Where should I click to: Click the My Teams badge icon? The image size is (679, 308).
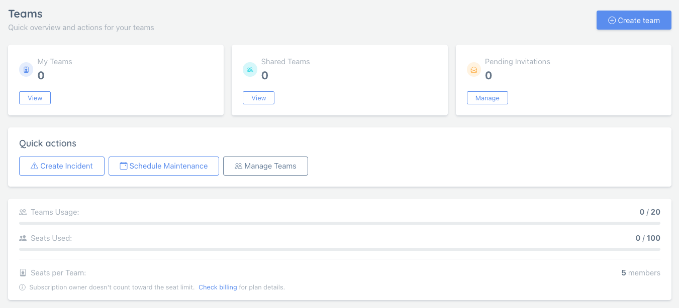tap(26, 70)
